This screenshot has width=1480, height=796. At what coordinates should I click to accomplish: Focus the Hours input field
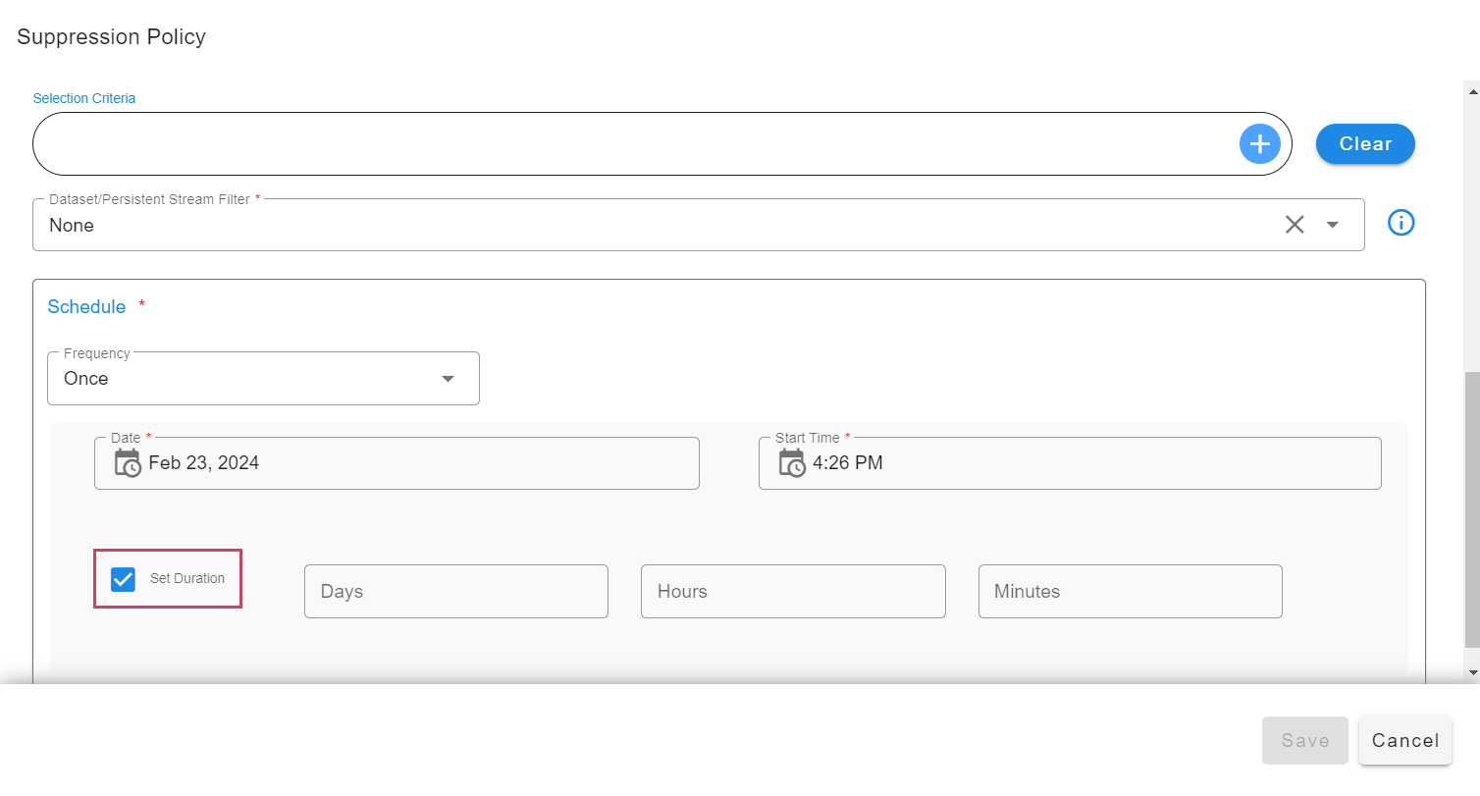(x=792, y=592)
